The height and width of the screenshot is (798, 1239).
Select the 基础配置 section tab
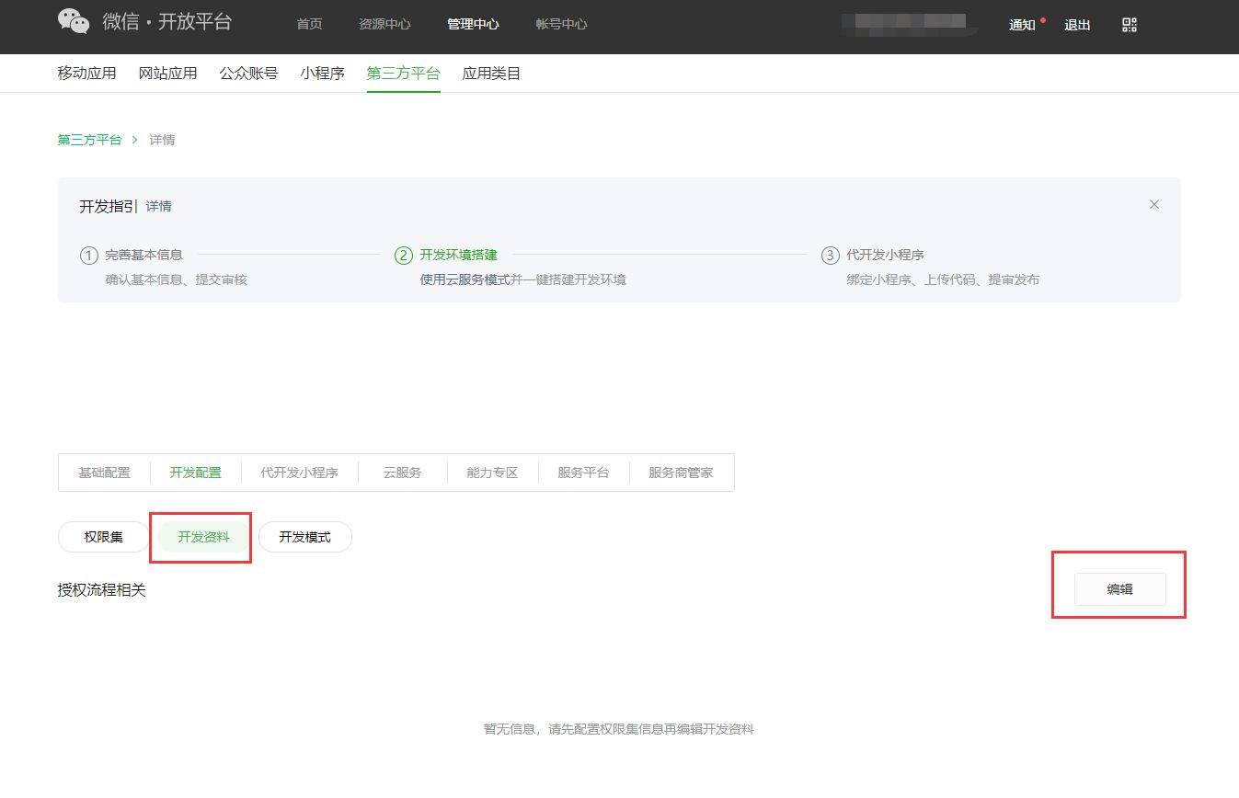(x=104, y=473)
